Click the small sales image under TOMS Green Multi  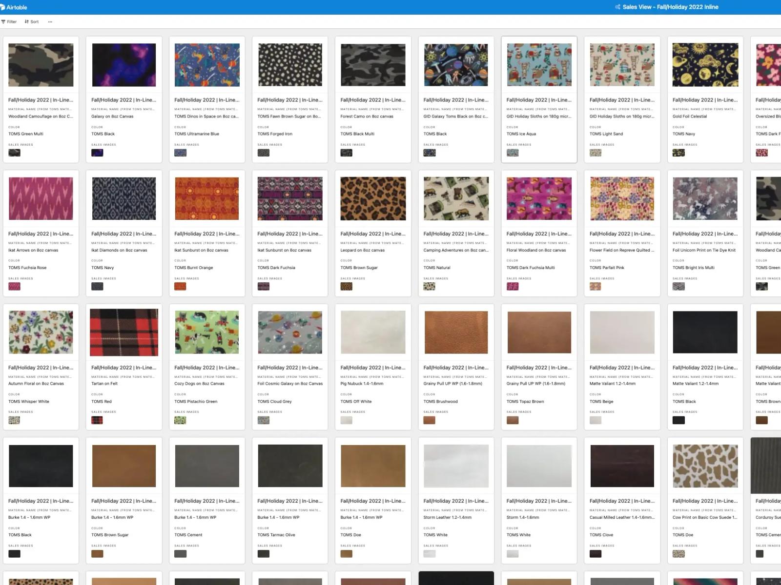(x=14, y=153)
